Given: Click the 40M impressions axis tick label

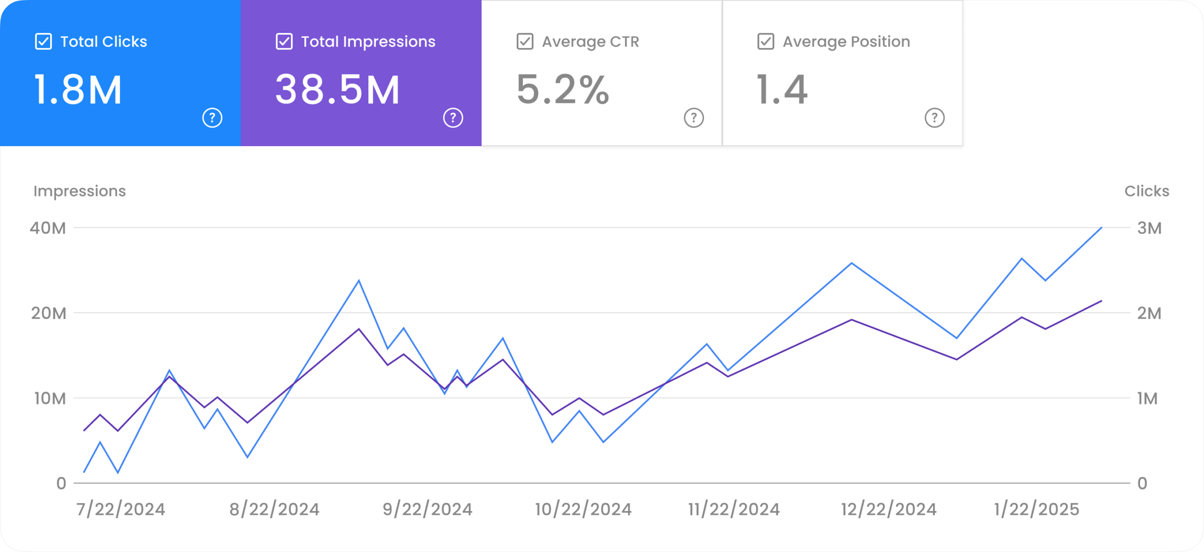Looking at the screenshot, I should coord(48,228).
